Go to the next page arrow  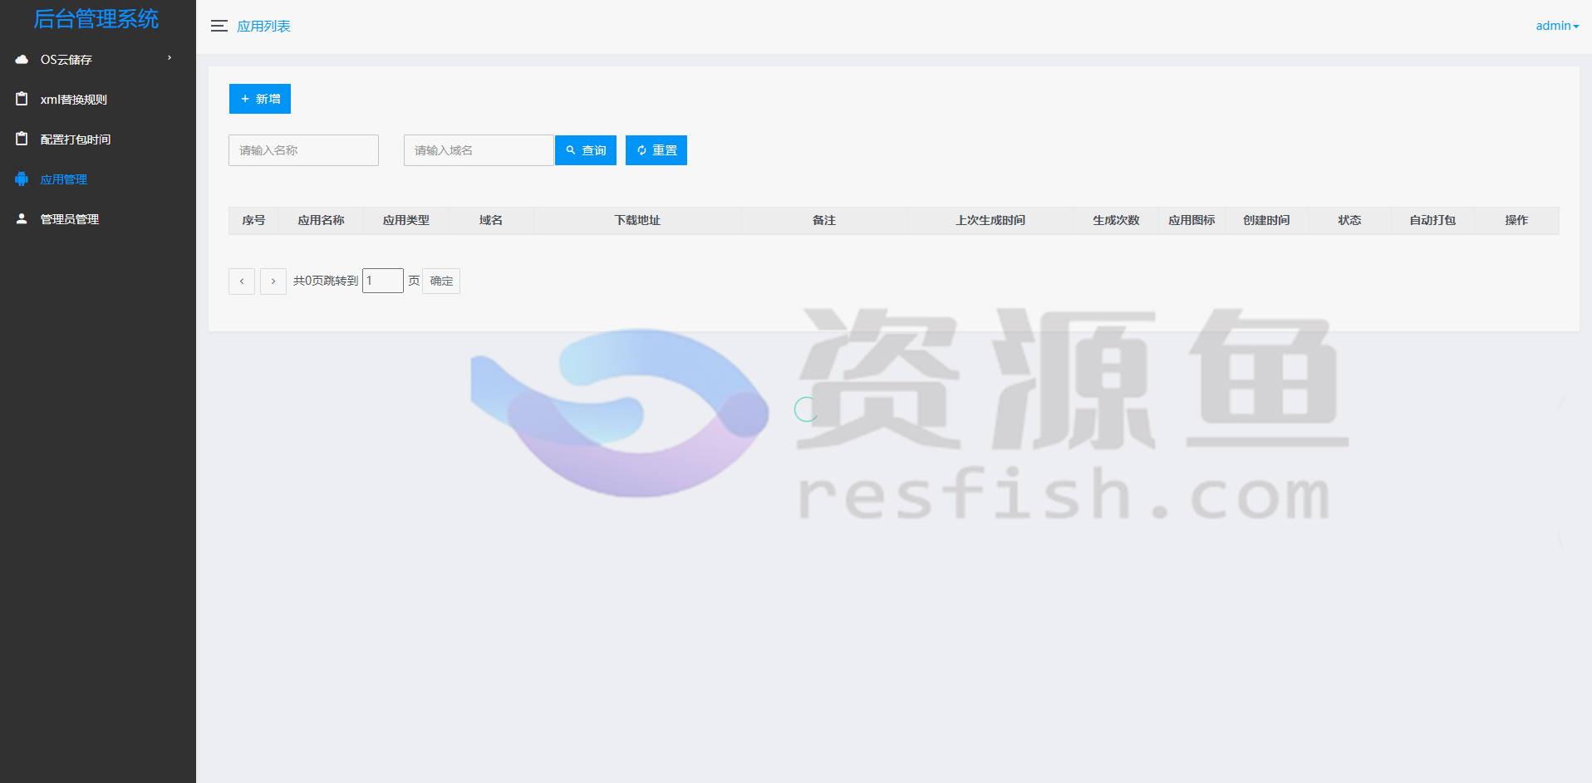point(273,281)
